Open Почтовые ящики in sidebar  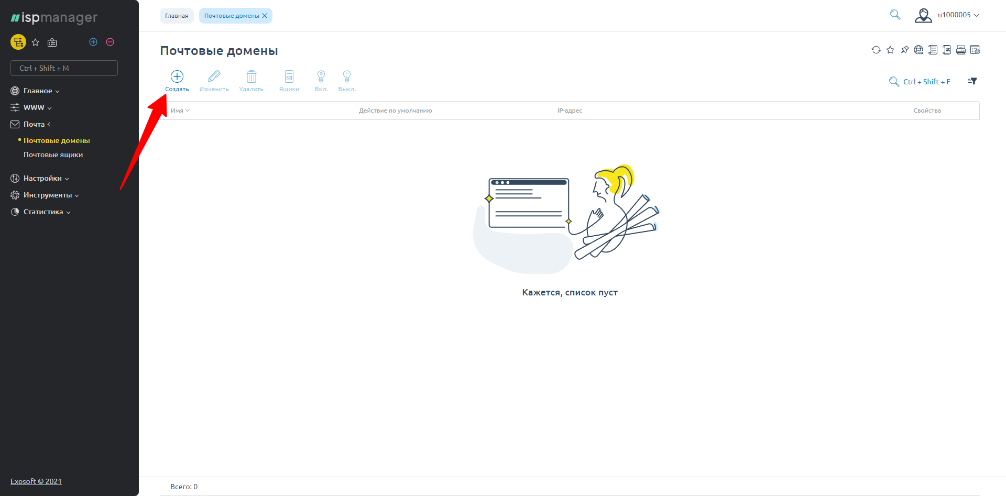(53, 155)
